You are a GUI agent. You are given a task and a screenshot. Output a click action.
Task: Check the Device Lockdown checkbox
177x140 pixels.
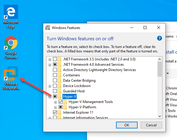click(55, 86)
